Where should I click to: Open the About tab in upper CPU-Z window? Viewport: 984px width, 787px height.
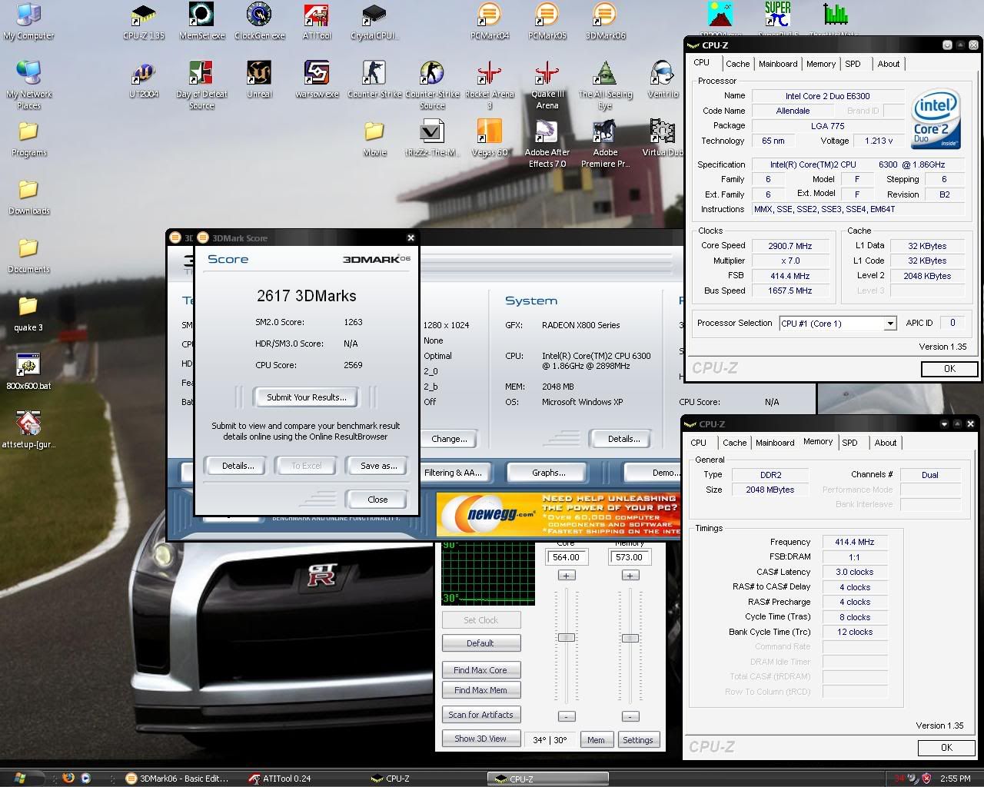[888, 64]
